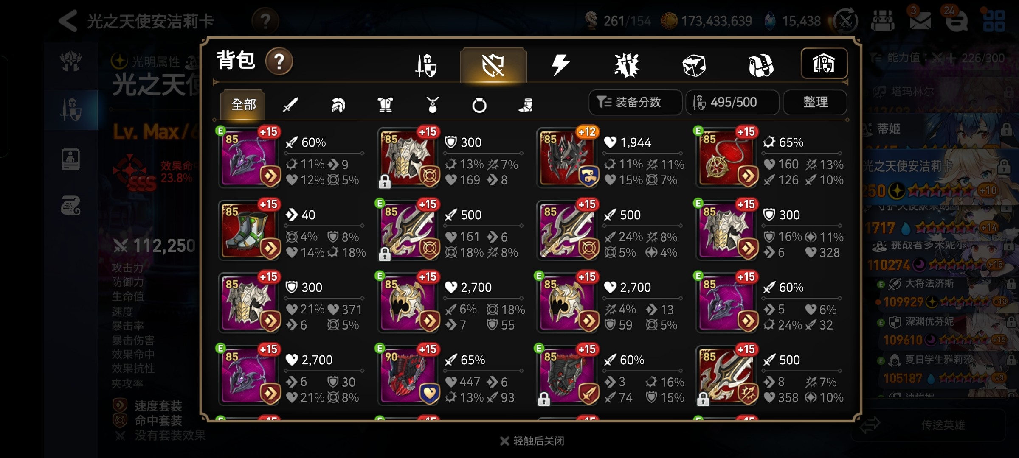Select the crossed shield equipment tab
Image resolution: width=1019 pixels, height=458 pixels.
493,65
